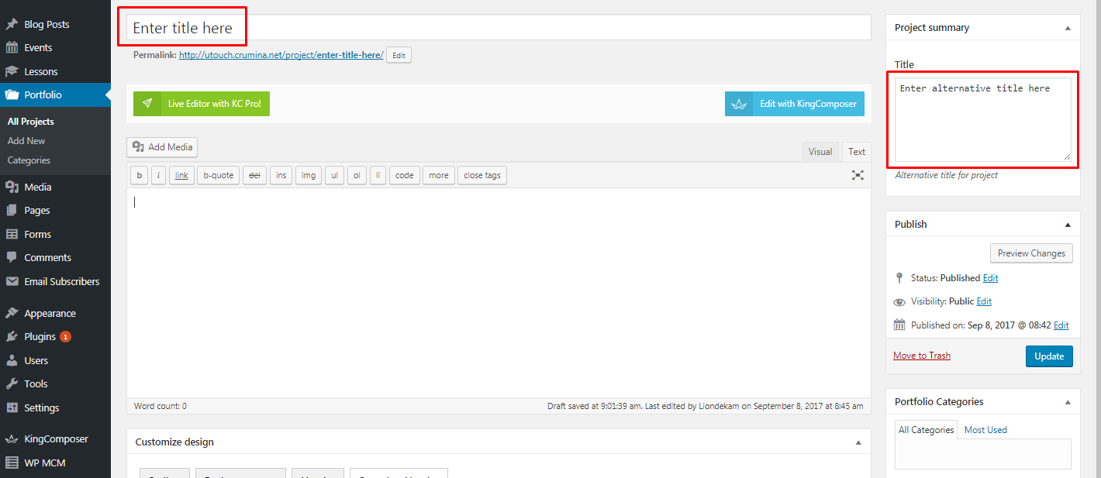Click the Email Subscribers envelope icon
The width and height of the screenshot is (1101, 478).
tap(12, 282)
